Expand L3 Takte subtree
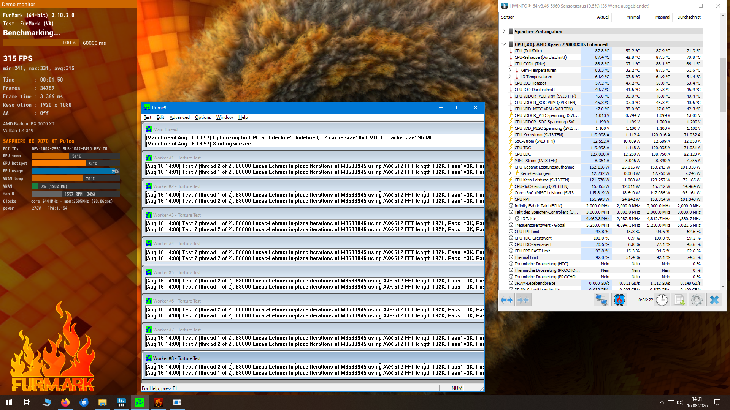The width and height of the screenshot is (730, 410). point(510,219)
